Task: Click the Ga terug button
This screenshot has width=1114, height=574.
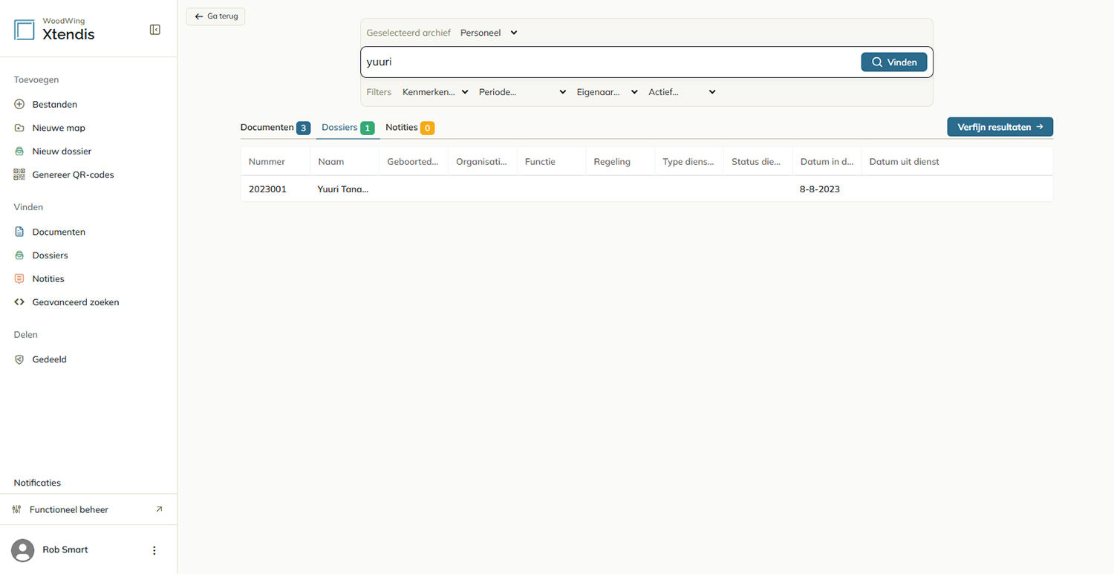Action: pyautogui.click(x=216, y=16)
